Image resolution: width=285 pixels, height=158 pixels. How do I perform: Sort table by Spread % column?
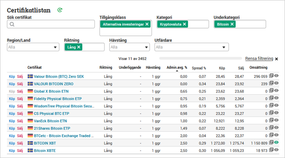199,68
